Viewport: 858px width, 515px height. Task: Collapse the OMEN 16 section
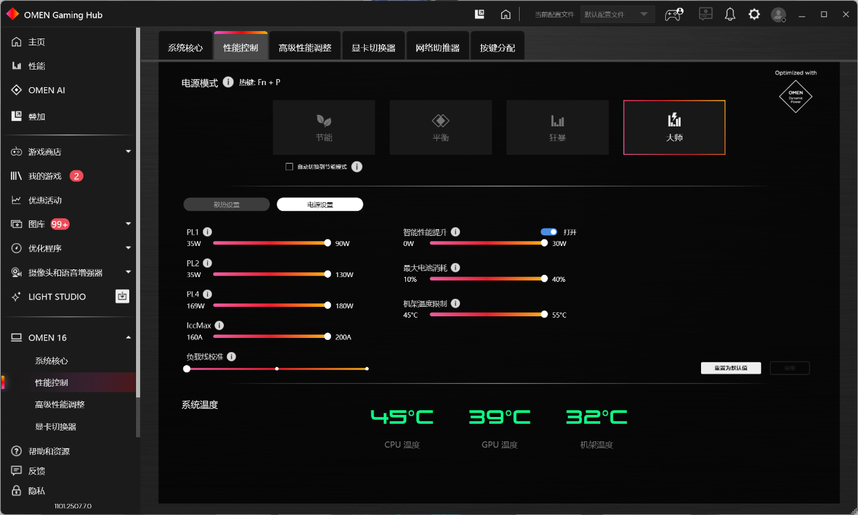click(x=127, y=337)
